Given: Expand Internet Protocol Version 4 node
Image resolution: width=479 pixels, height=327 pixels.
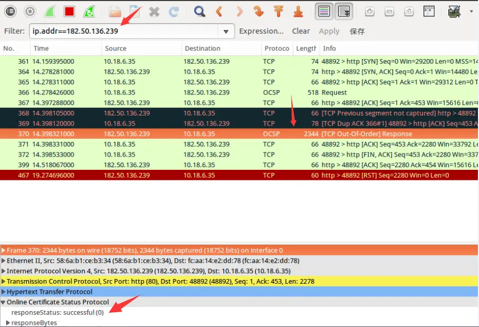Looking at the screenshot, I should 3,271.
